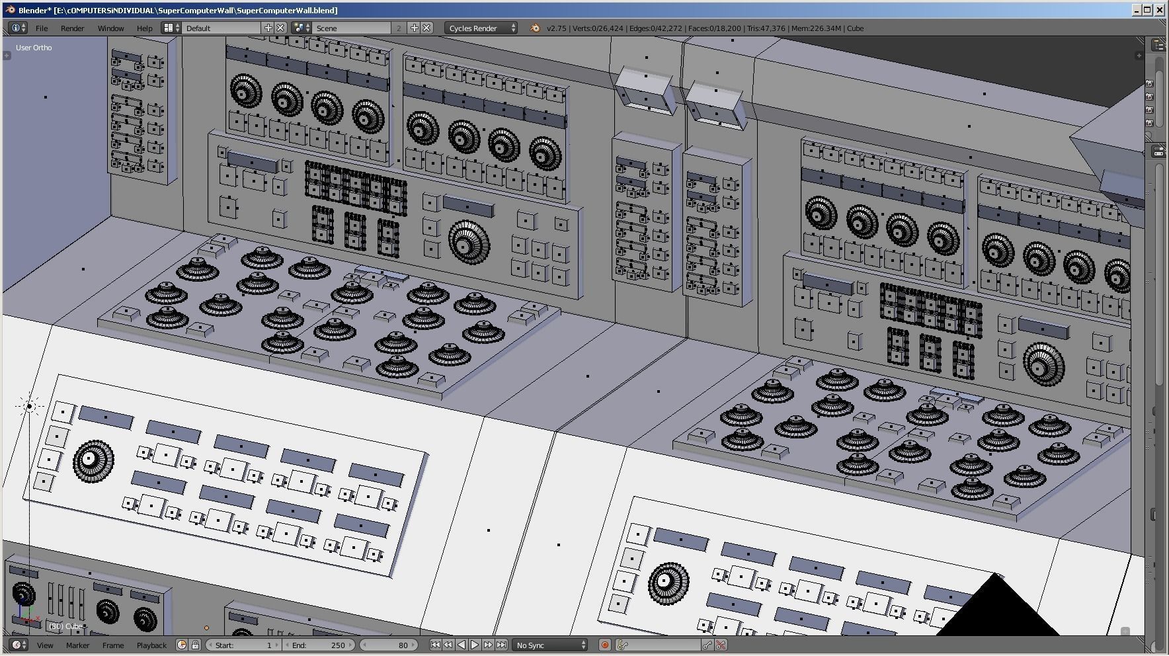Open the screen layout browse selector
The height and width of the screenshot is (656, 1169).
[x=172, y=28]
